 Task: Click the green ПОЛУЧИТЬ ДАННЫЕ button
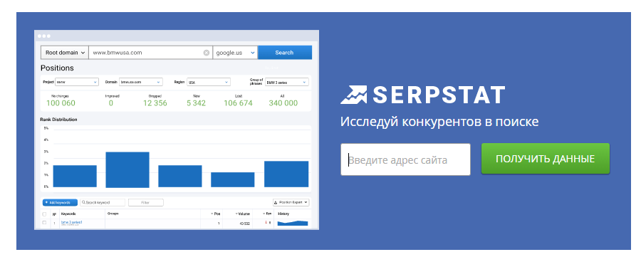[x=546, y=159]
